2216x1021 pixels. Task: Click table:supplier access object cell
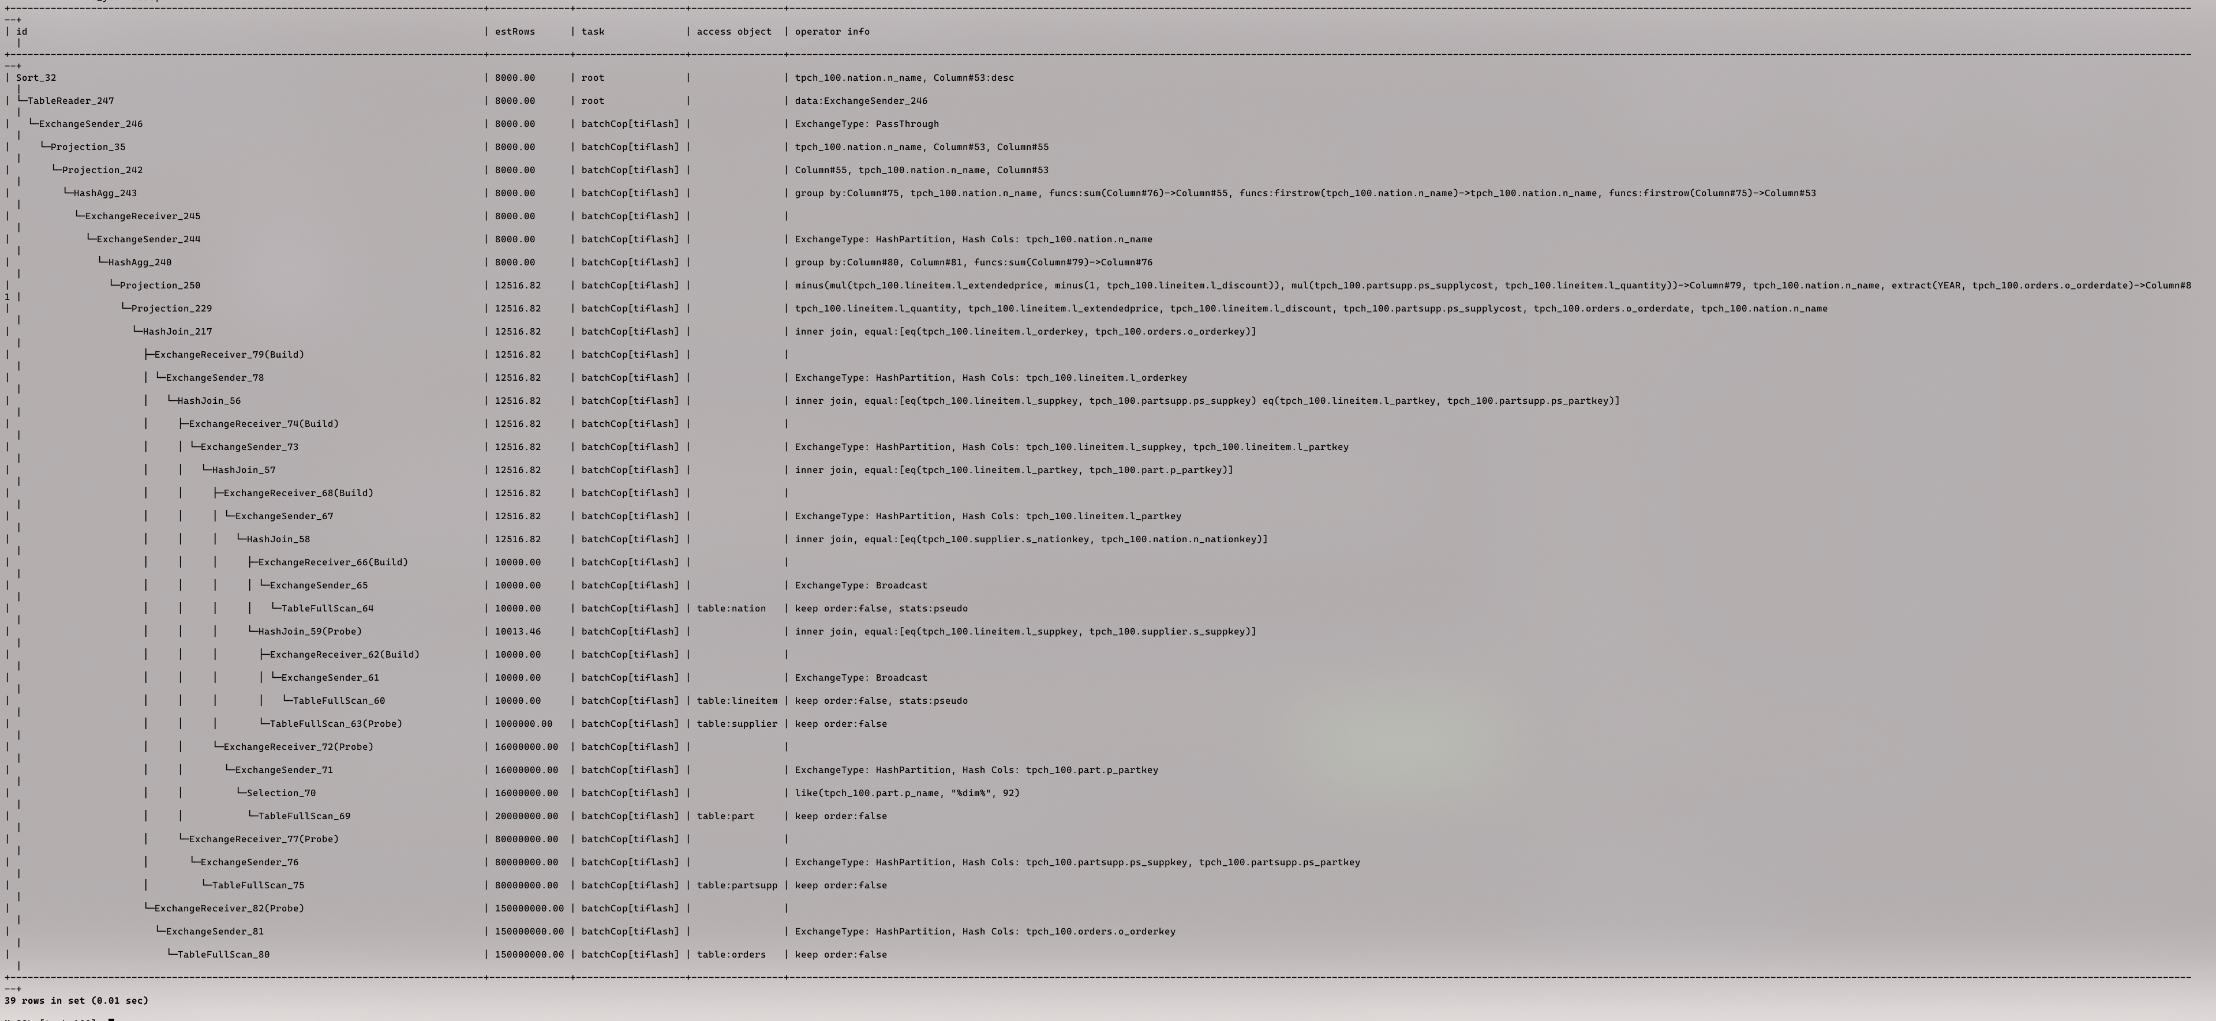[738, 725]
